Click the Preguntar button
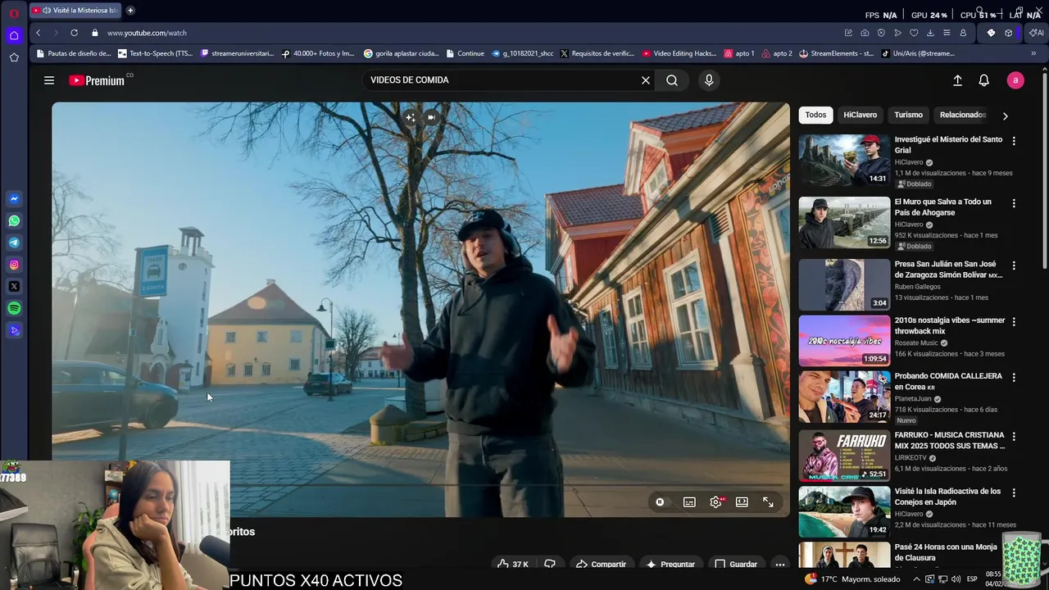1049x590 pixels. (670, 565)
